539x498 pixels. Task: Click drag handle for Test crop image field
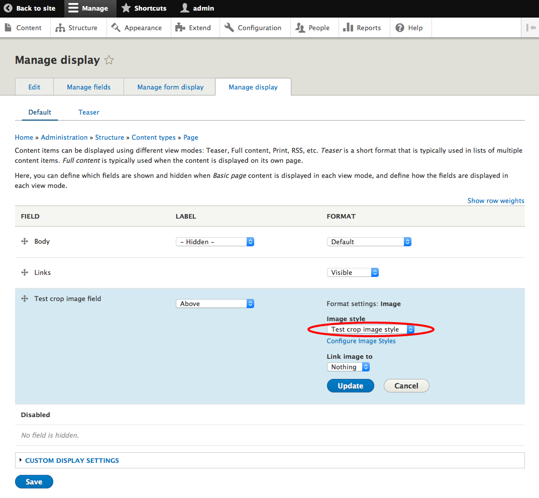[x=24, y=298]
